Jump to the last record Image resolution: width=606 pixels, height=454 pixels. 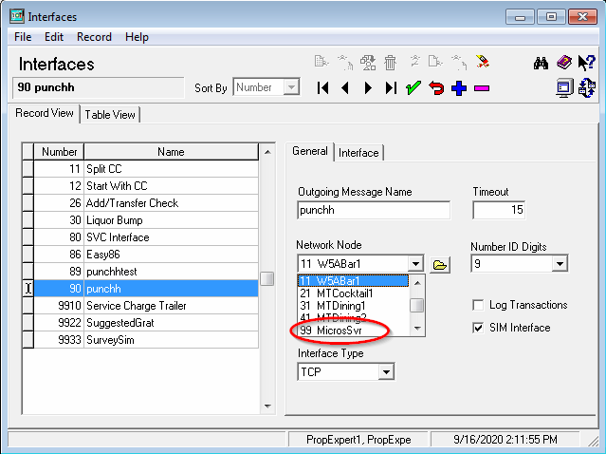[x=391, y=88]
